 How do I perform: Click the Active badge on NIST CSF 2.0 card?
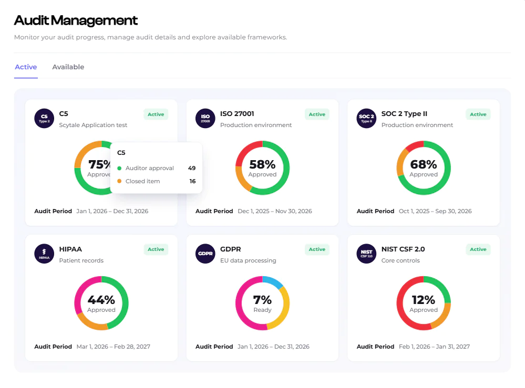point(478,249)
